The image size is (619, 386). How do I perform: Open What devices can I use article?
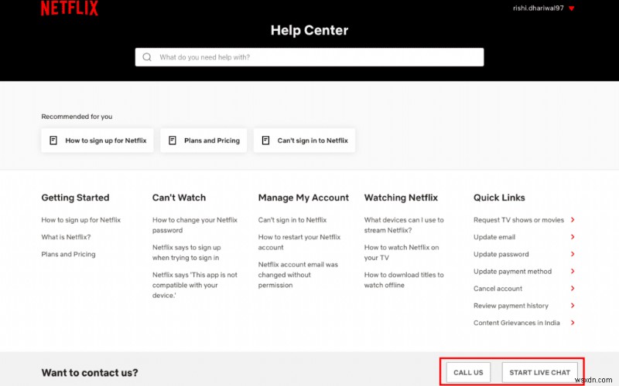tap(404, 225)
